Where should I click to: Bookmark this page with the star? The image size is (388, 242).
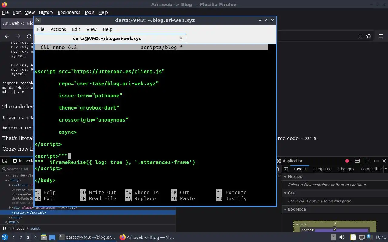[369, 36]
